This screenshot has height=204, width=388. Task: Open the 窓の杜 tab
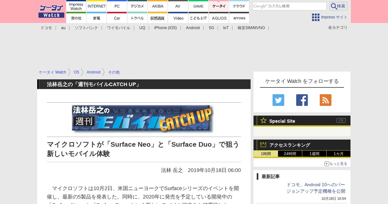76,17
